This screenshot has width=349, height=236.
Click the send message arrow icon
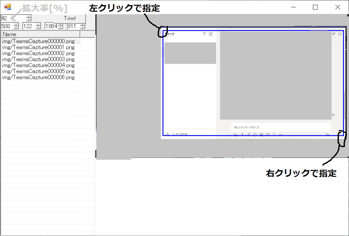point(327,134)
